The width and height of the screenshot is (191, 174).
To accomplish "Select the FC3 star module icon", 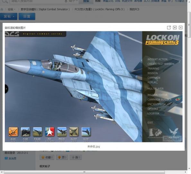I will 50,132.
